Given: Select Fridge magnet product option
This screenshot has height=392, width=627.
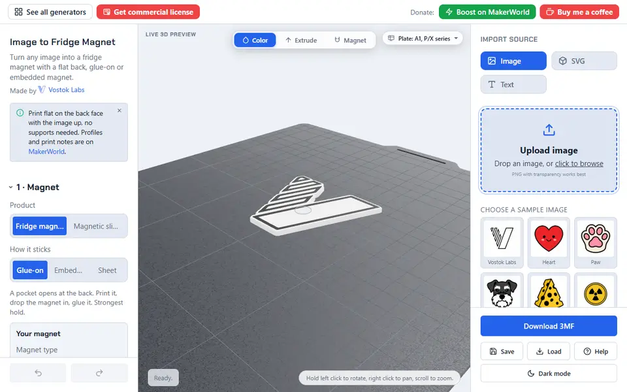Looking at the screenshot, I should coord(40,226).
